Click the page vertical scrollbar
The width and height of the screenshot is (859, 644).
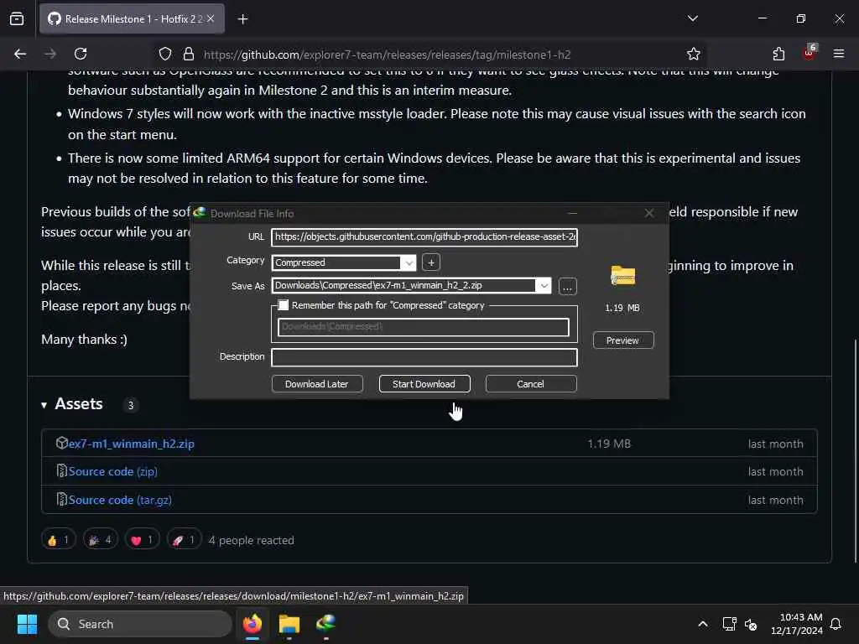(855, 450)
